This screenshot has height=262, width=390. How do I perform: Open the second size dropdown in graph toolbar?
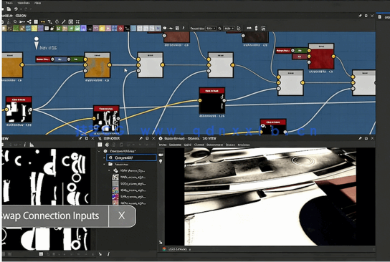pos(229,29)
